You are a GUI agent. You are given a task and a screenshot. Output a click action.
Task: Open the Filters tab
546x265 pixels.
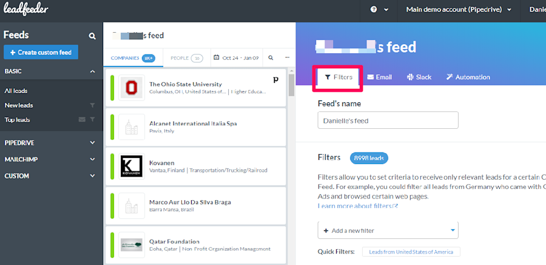coord(338,77)
